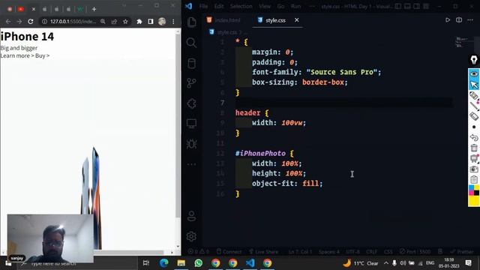
Task: Open the annotation color palette swatch
Action: point(474,190)
